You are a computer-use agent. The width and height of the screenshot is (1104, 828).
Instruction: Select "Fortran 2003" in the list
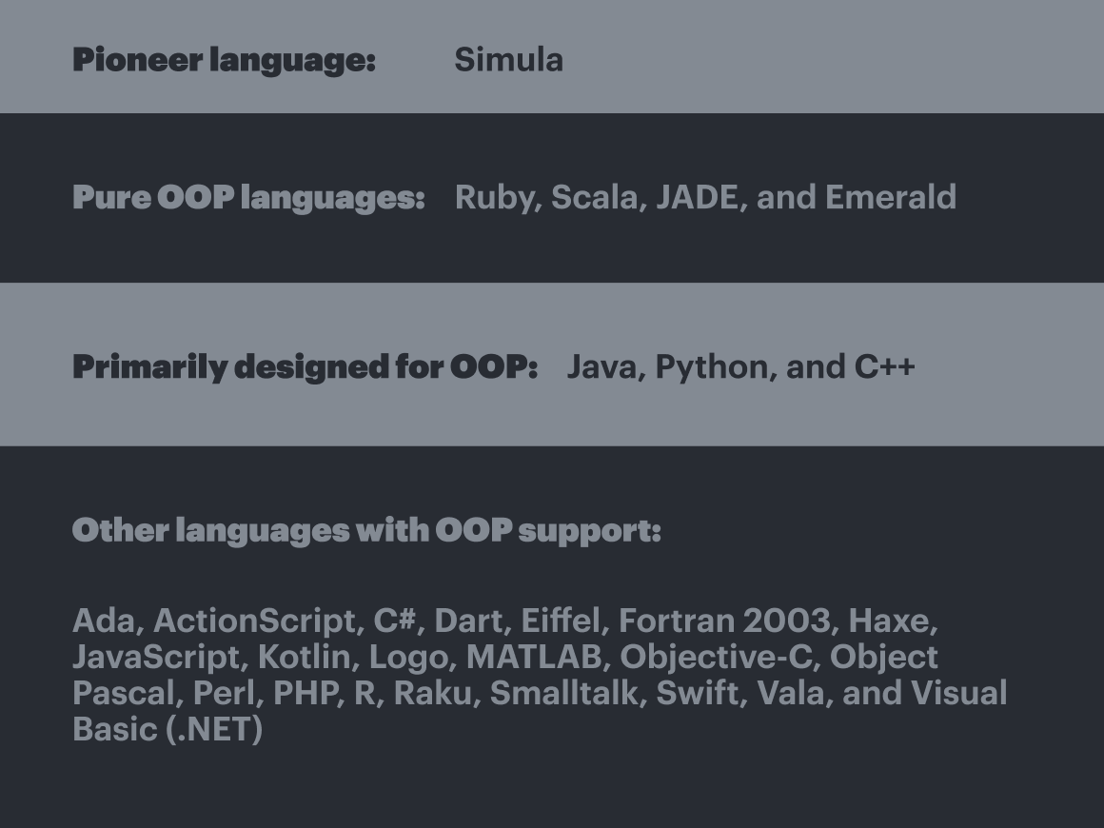coord(723,621)
